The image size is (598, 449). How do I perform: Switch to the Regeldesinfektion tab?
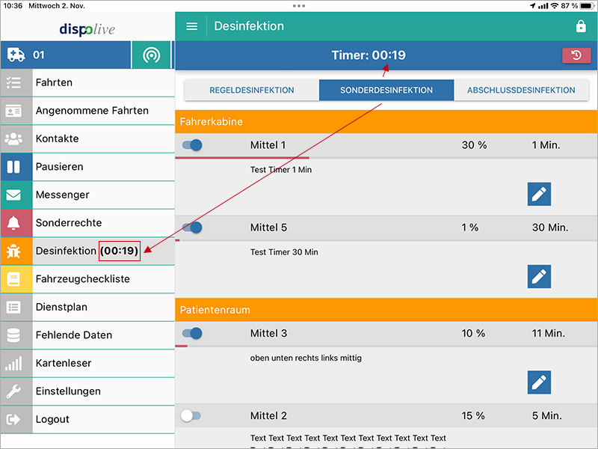pos(251,90)
